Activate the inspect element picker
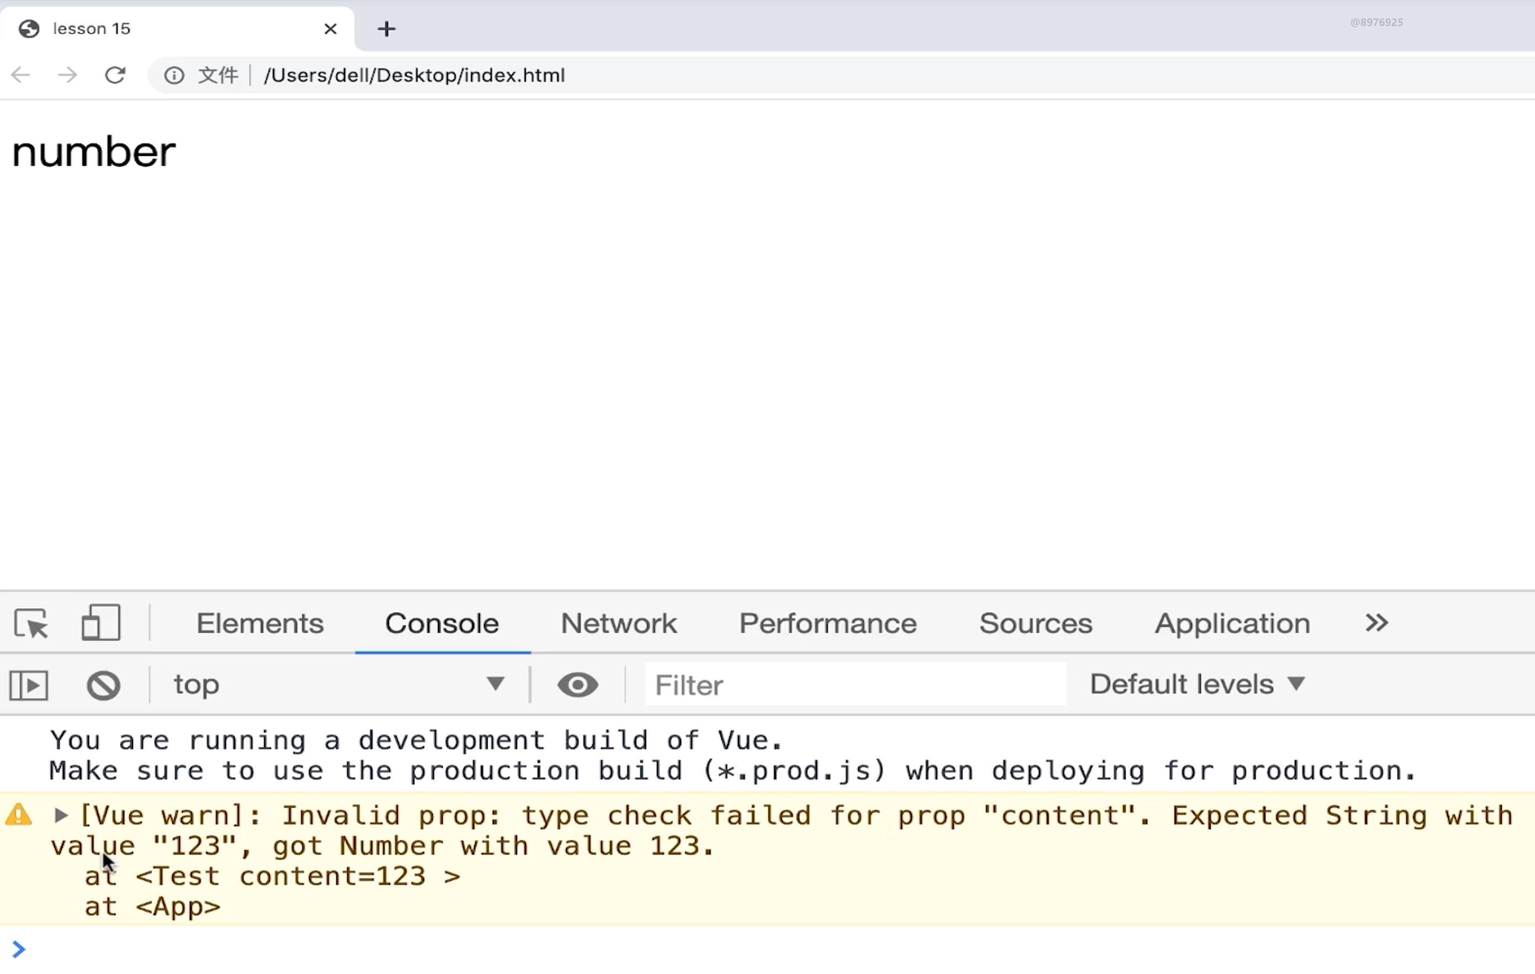The height and width of the screenshot is (974, 1535). point(31,623)
